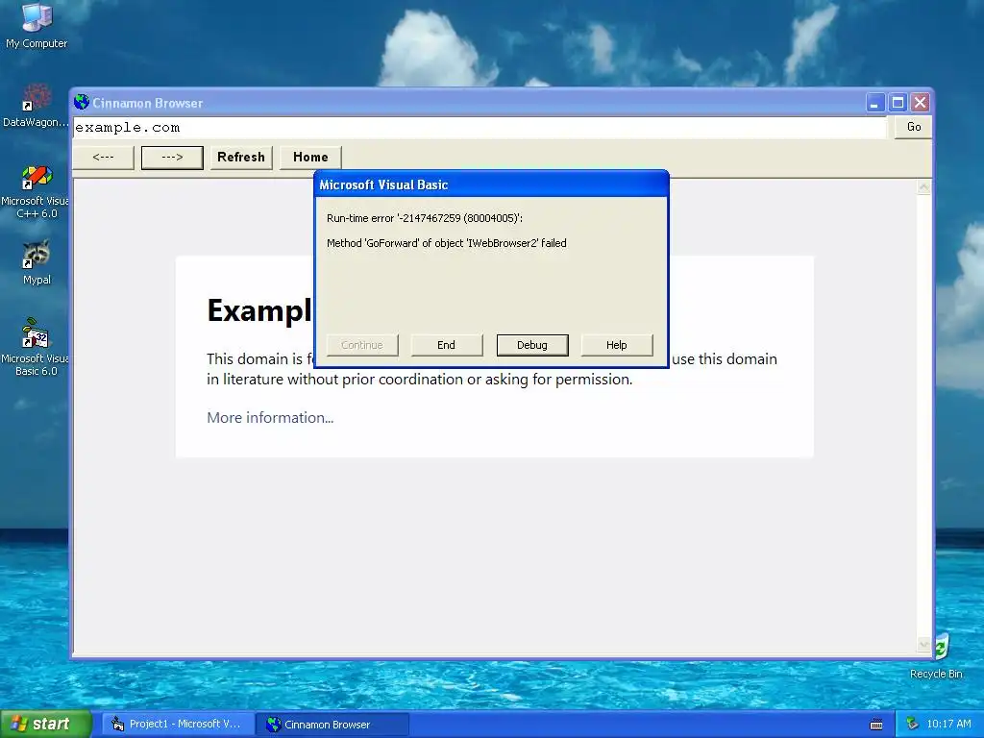This screenshot has height=738, width=984.
Task: Maximize the Cinnamon Browser window
Action: 898,102
